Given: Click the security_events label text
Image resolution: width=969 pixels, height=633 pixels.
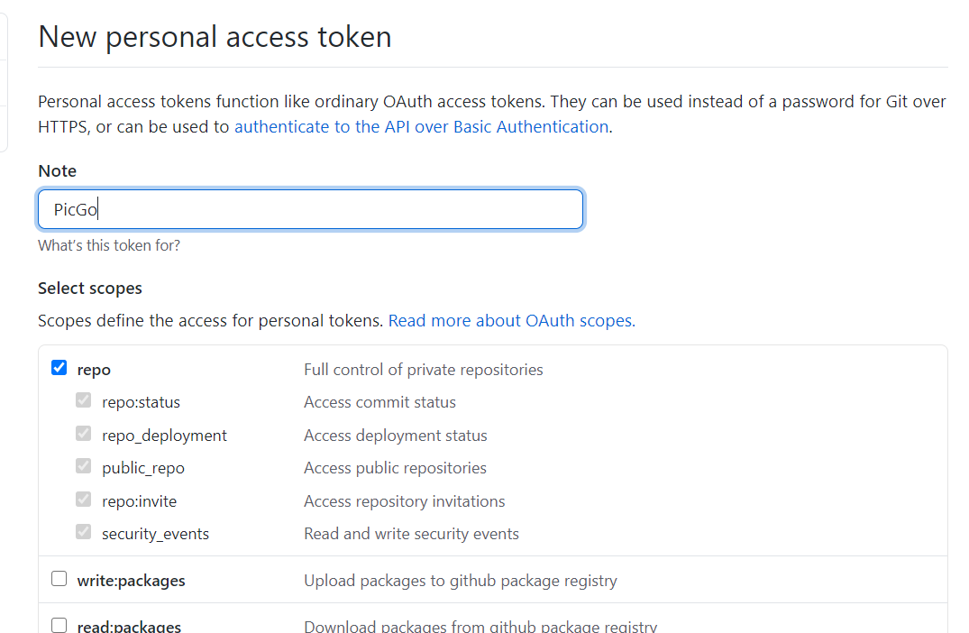Looking at the screenshot, I should [155, 534].
